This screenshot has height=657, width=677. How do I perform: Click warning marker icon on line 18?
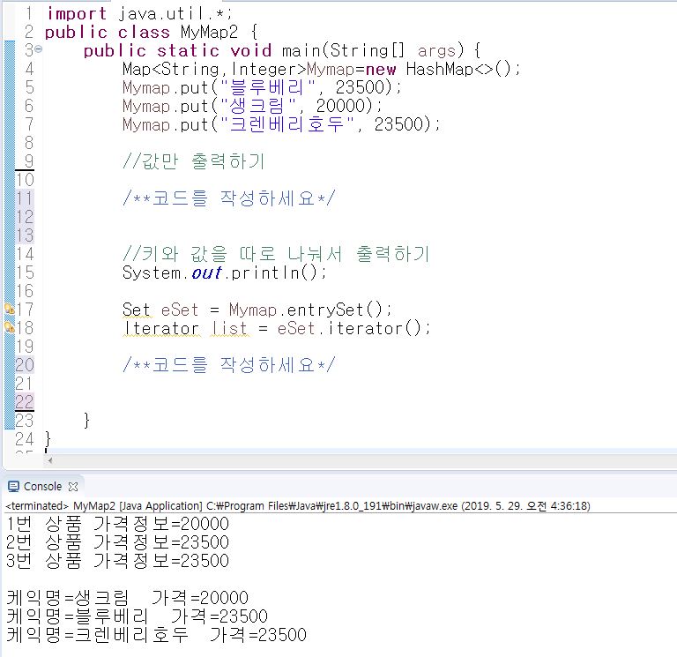9,327
